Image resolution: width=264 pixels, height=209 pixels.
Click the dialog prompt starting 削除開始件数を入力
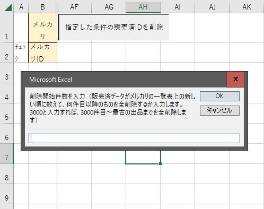pyautogui.click(x=112, y=108)
